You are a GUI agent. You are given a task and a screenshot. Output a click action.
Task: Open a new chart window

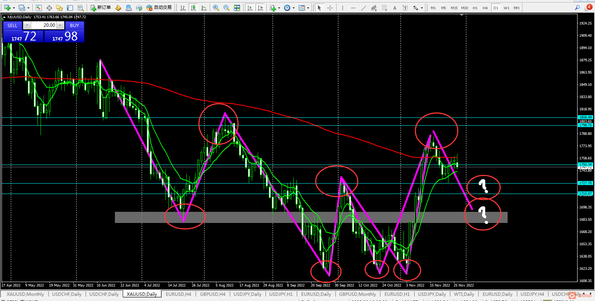coord(7,8)
